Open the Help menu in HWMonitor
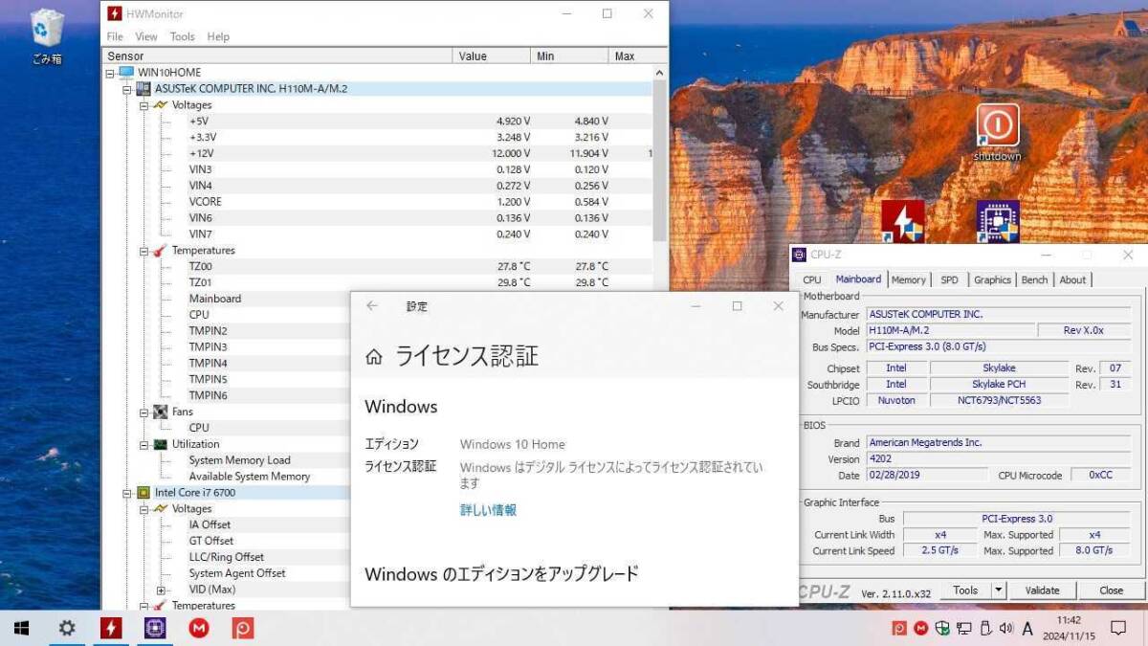This screenshot has height=646, width=1148. pyautogui.click(x=218, y=36)
